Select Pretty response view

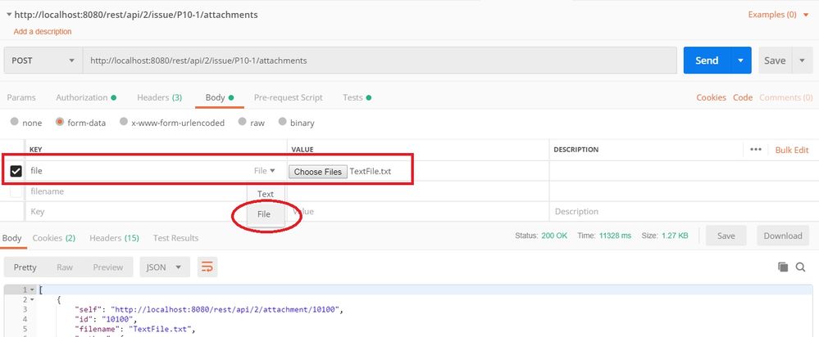tap(25, 267)
